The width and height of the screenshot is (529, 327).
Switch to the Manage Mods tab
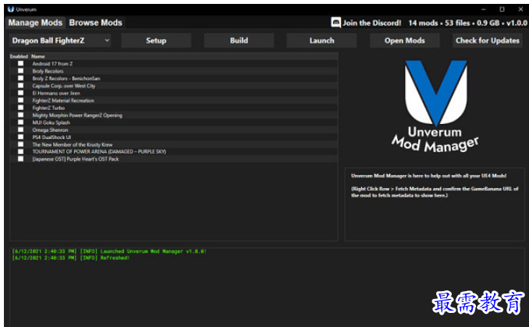click(35, 23)
